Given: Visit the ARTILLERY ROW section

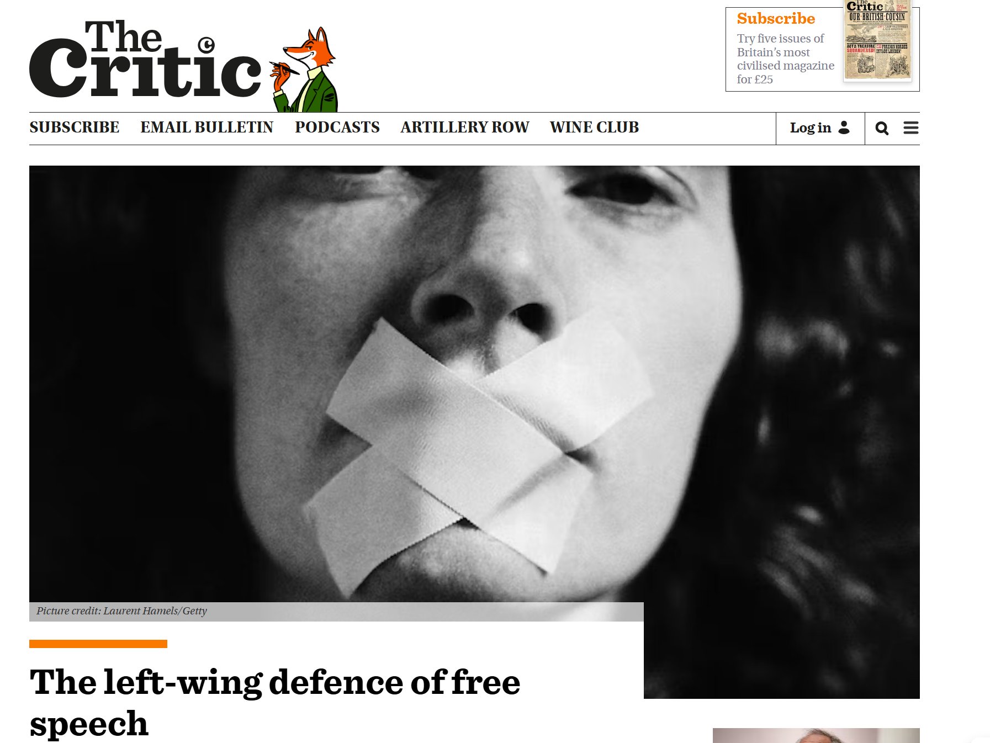Looking at the screenshot, I should (x=465, y=128).
